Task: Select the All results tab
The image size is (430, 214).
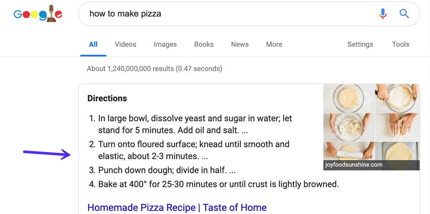Action: (93, 44)
